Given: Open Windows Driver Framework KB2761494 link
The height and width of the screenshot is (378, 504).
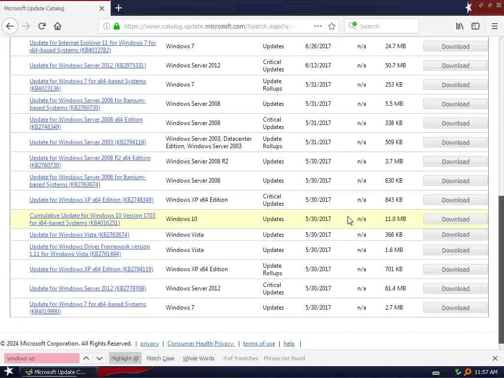Looking at the screenshot, I should (x=90, y=250).
